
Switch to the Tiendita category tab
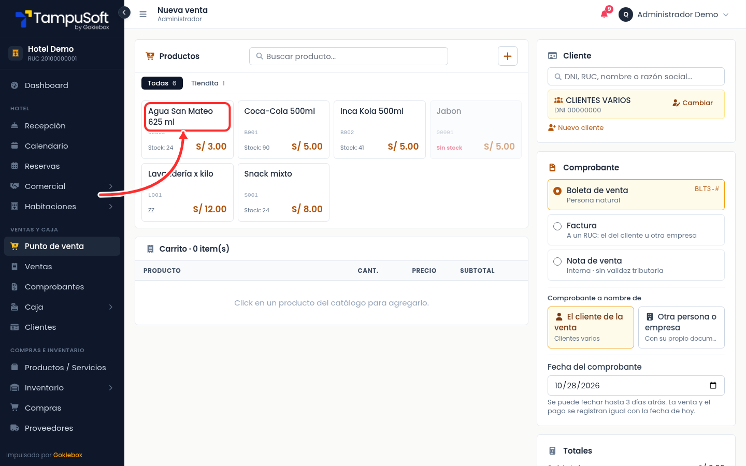click(x=208, y=83)
